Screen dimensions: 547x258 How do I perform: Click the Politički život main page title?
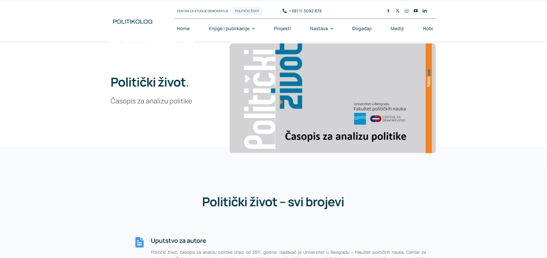150,82
